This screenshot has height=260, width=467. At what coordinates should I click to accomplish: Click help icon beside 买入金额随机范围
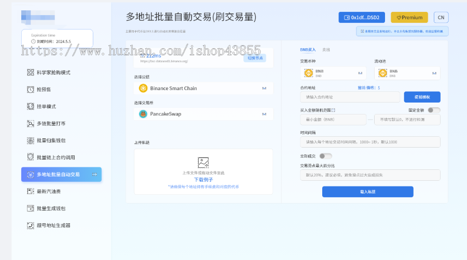pos(334,110)
